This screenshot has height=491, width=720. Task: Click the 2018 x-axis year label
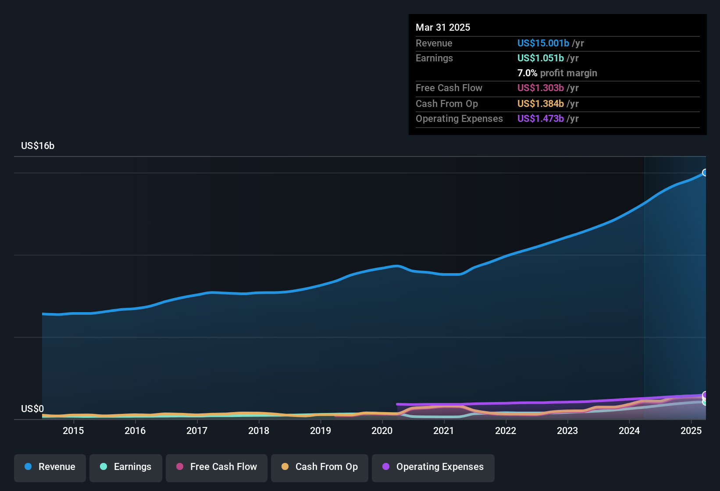(259, 431)
